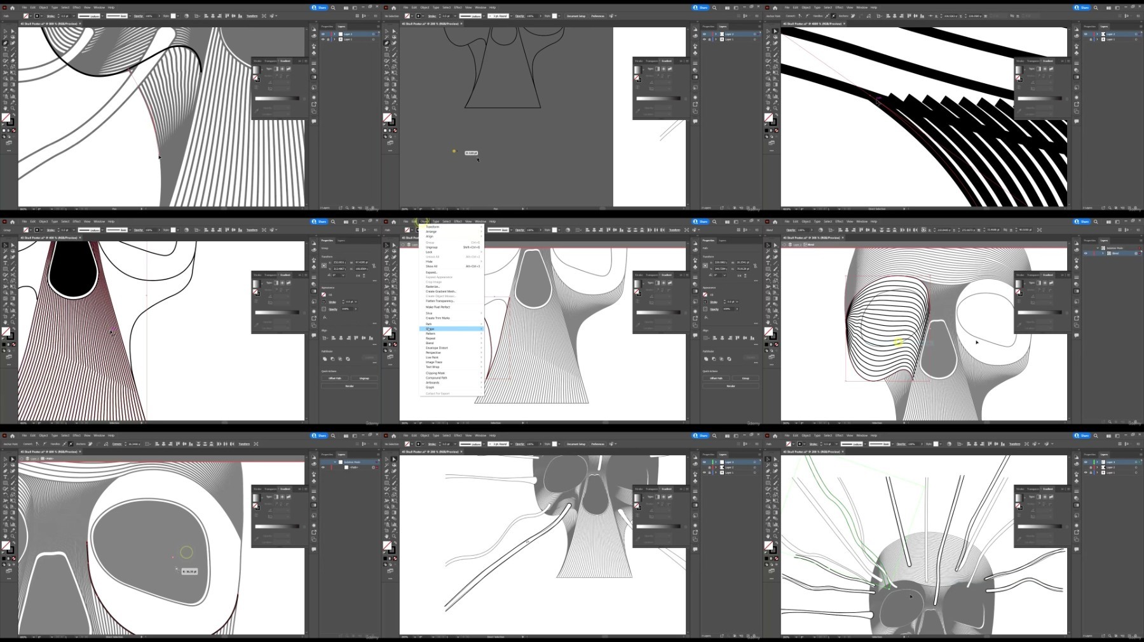The width and height of the screenshot is (1144, 642).
Task: Switch to the Layers tab in the middle-left window
Action: point(341,241)
